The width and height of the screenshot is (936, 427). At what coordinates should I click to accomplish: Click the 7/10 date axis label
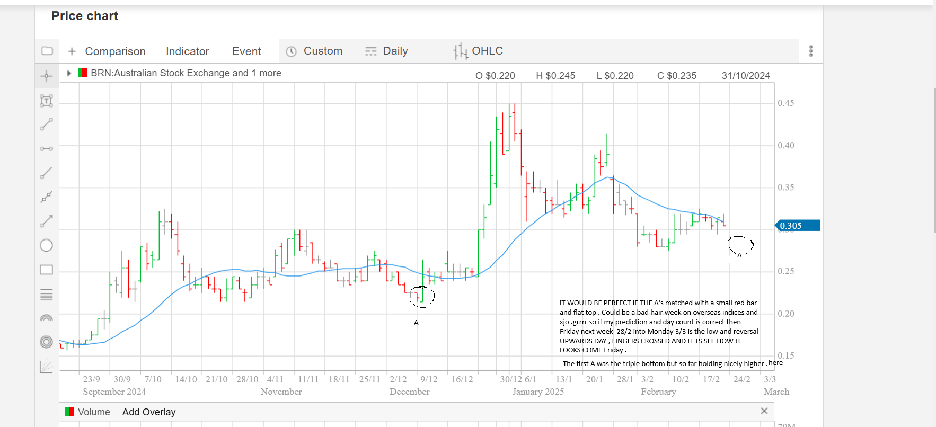coord(153,379)
